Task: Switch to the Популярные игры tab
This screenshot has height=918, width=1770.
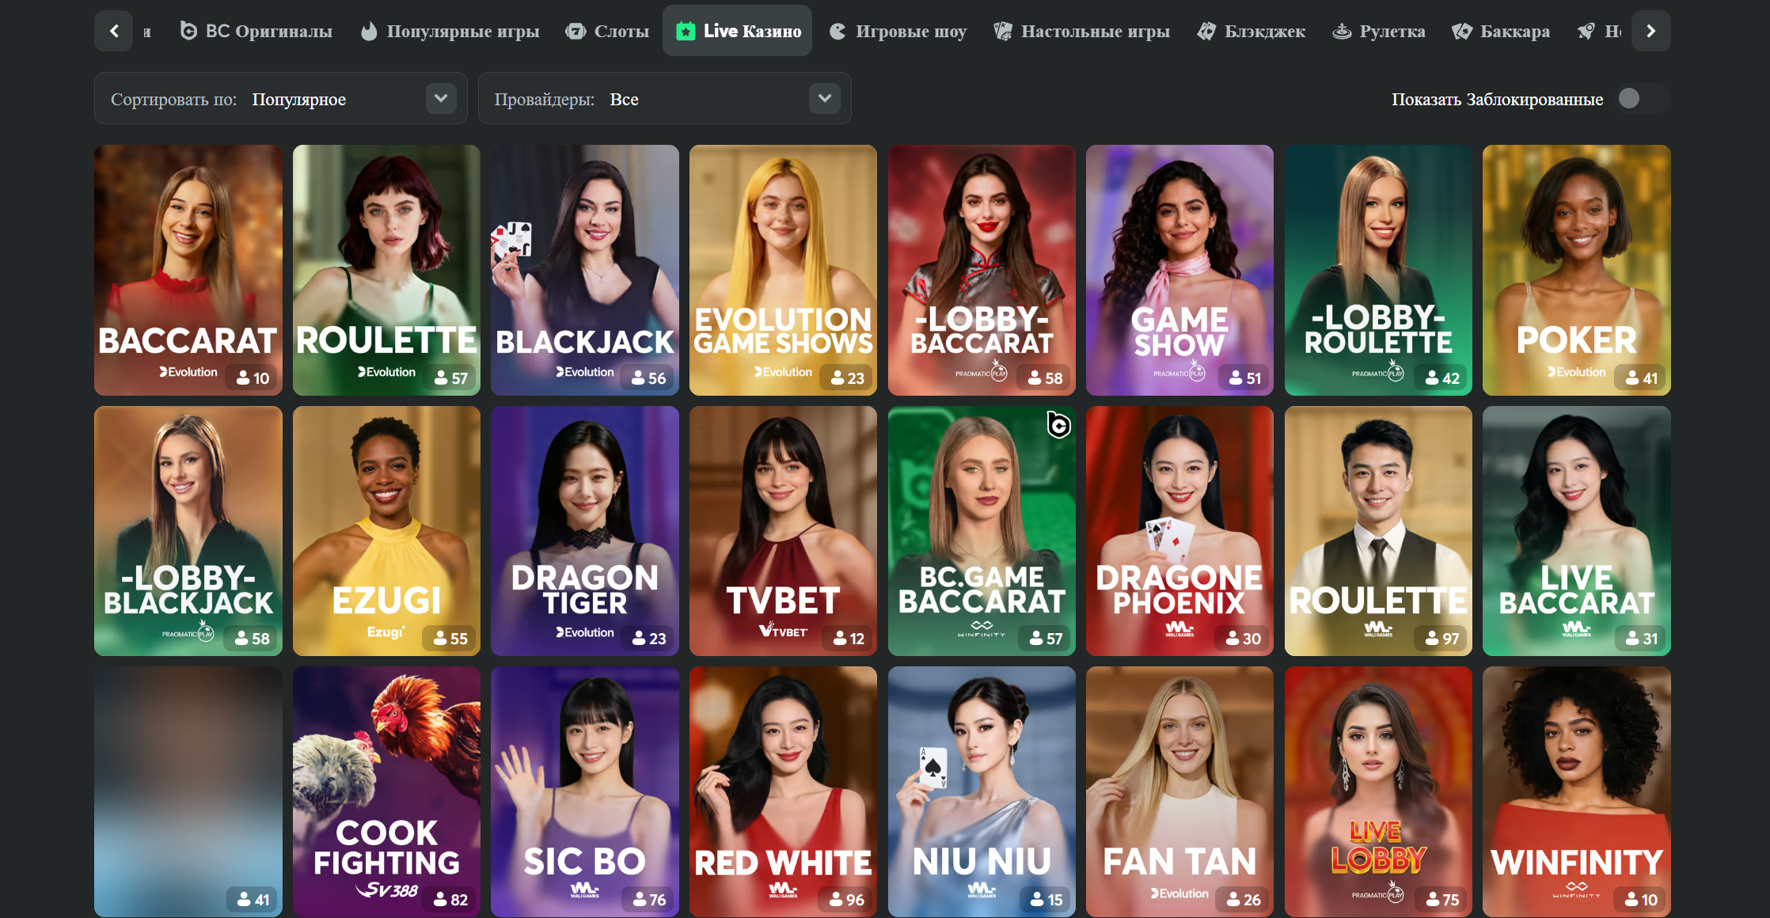Action: (450, 31)
